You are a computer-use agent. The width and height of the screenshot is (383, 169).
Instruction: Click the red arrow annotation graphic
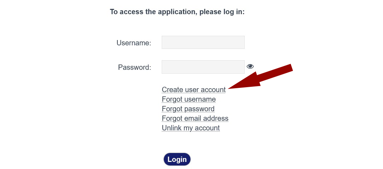pos(262,78)
